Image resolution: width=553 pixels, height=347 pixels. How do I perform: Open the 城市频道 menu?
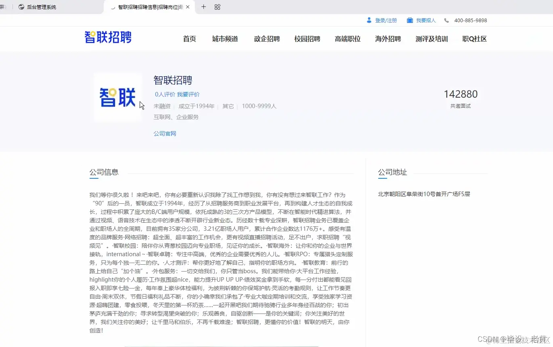pos(225,39)
